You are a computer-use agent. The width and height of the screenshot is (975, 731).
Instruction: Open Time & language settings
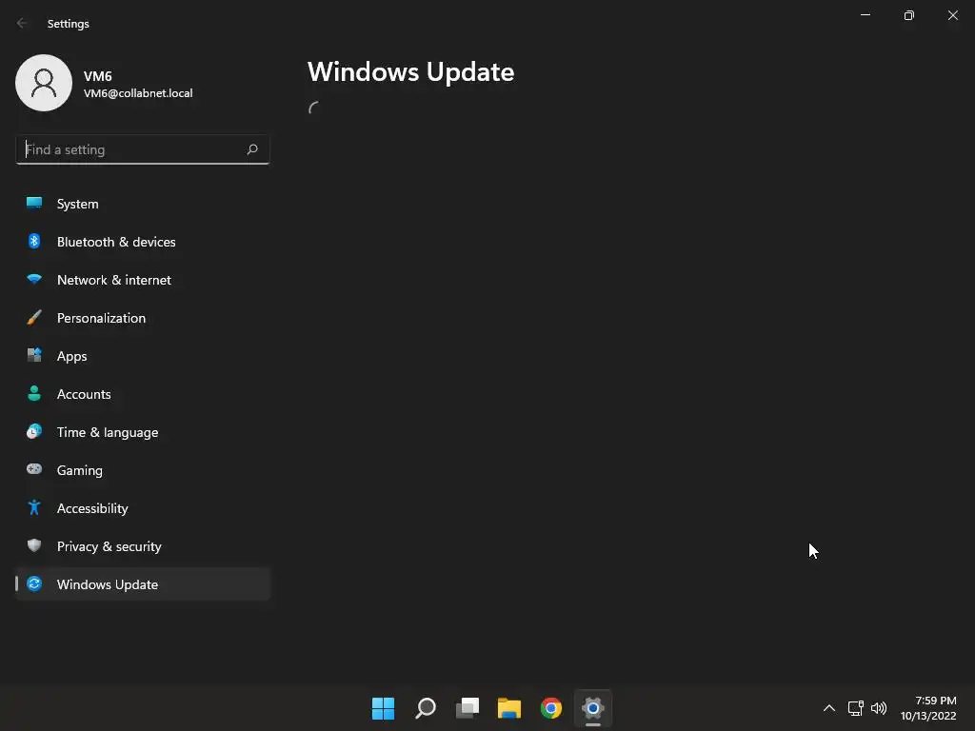coord(143,432)
